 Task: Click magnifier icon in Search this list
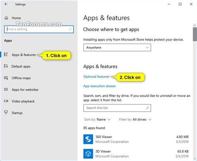coord(148,108)
